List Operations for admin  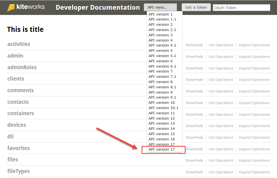pos(221,57)
